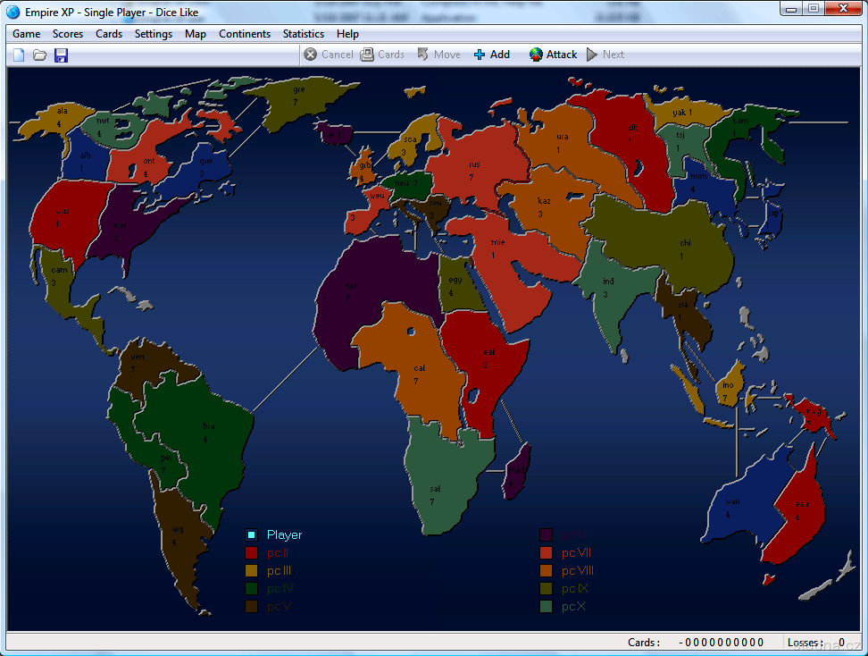Open the Map menu
Viewport: 868px width, 656px height.
tap(195, 34)
